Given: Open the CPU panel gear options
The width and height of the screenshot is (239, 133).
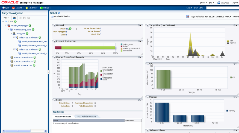Looking at the screenshot, I should (x=235, y=64).
